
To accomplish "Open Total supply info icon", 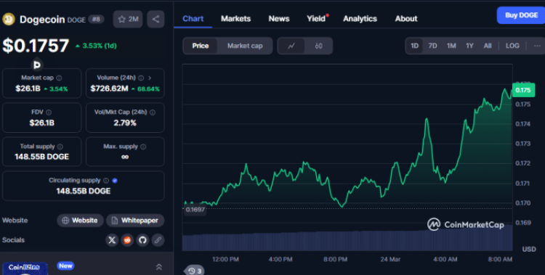I will point(60,147).
